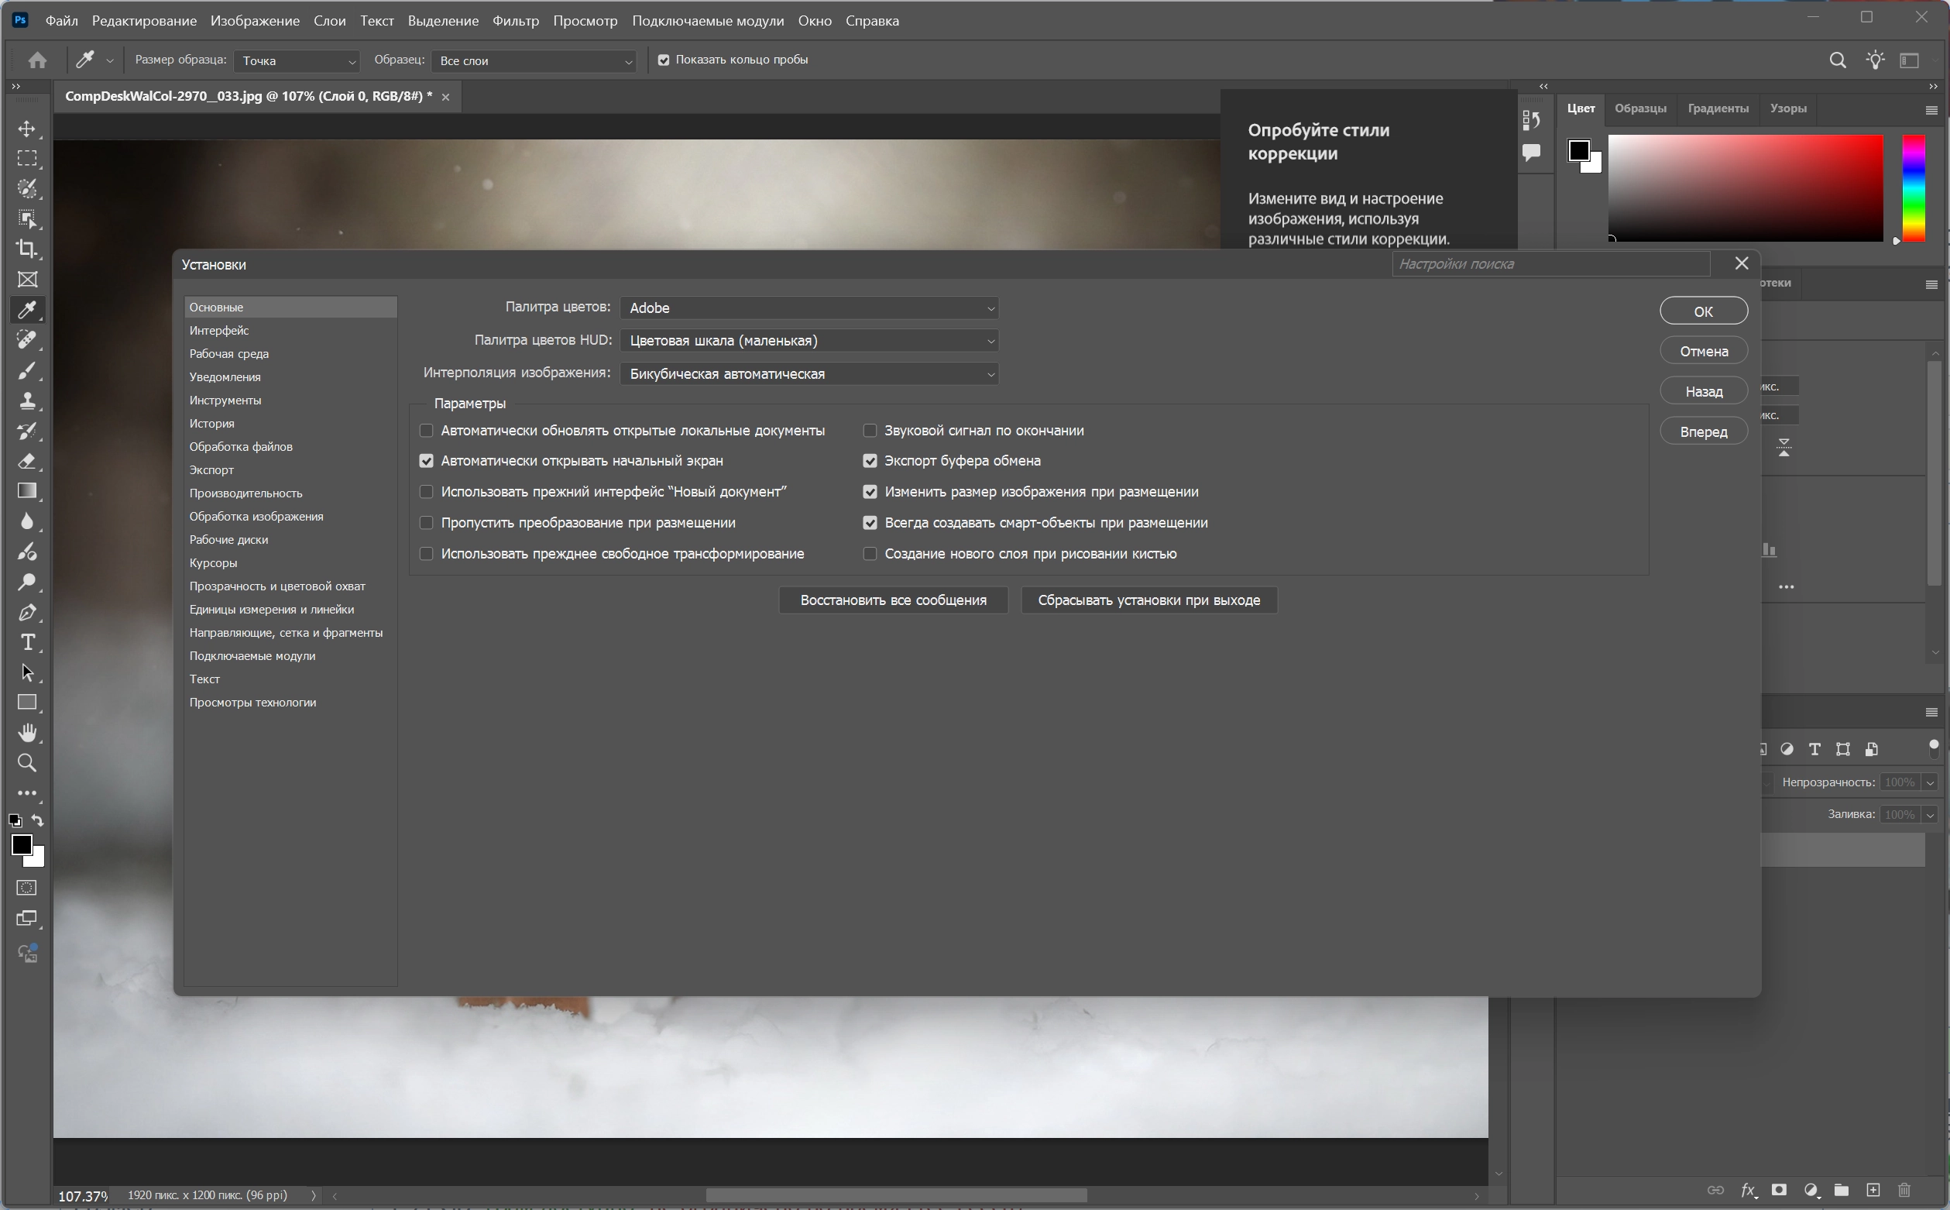Open the "Изображение" menu
The width and height of the screenshot is (1950, 1210).
pos(255,21)
